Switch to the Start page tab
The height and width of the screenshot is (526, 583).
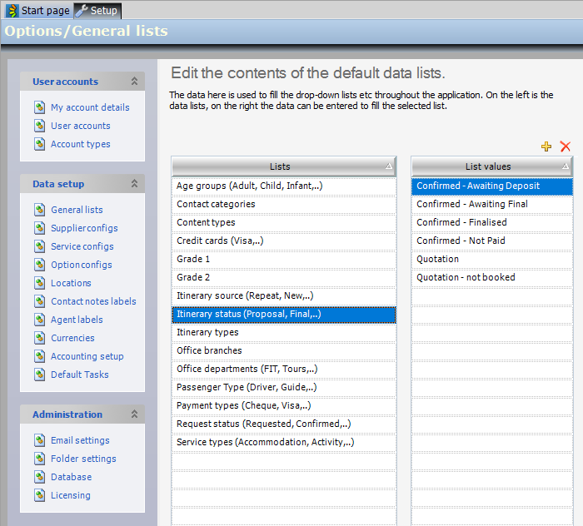38,11
